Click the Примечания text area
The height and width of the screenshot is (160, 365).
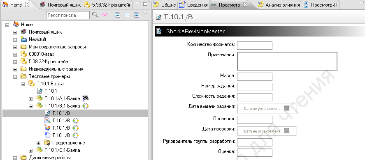coord(287,61)
